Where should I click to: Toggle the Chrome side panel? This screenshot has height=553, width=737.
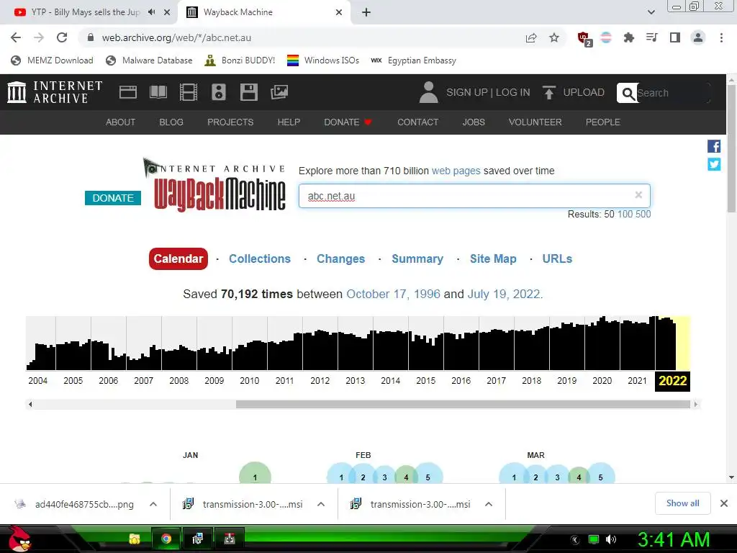(675, 37)
